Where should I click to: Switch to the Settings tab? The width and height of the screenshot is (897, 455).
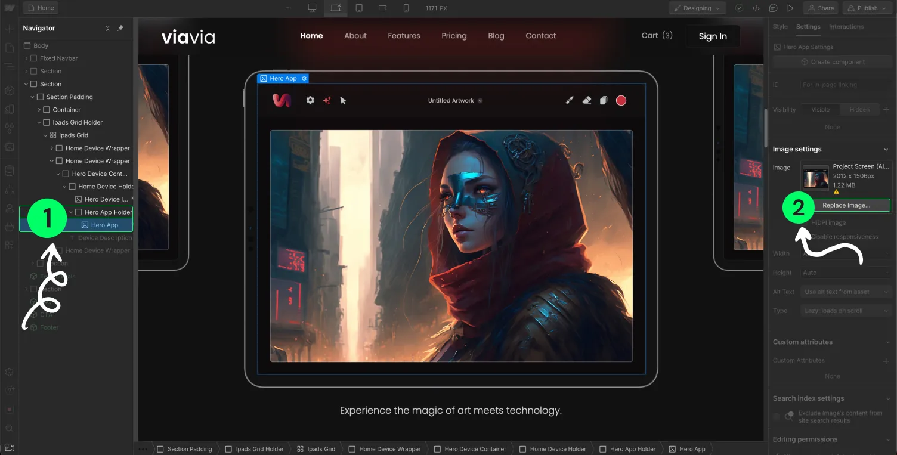[x=808, y=27]
